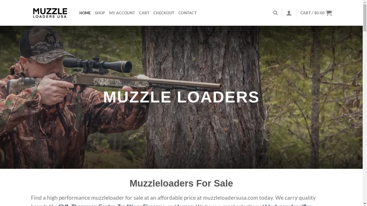Screen dimensions: 367x206
Task: Click the Muzzle Loaders USA logo
Action: pyautogui.click(x=50, y=13)
